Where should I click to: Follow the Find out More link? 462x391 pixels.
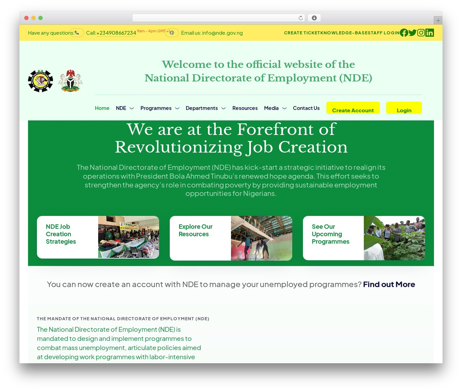(389, 284)
